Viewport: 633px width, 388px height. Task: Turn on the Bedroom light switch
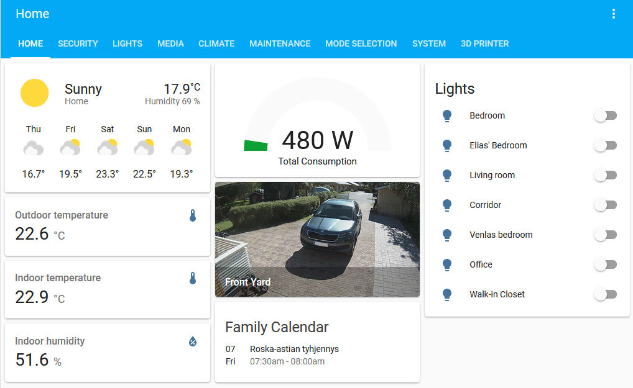click(x=606, y=115)
